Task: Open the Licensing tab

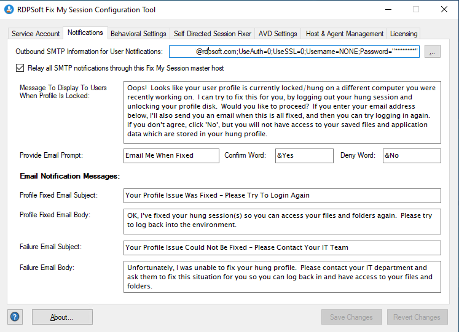Action: click(x=404, y=34)
